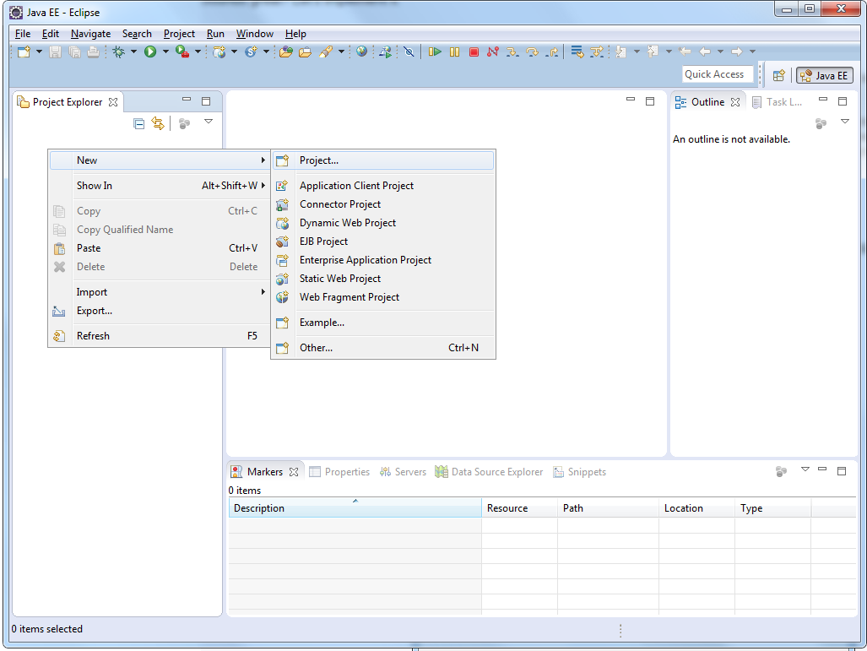Click Collapse All in Project Explorer
This screenshot has height=651, width=867.
(138, 123)
